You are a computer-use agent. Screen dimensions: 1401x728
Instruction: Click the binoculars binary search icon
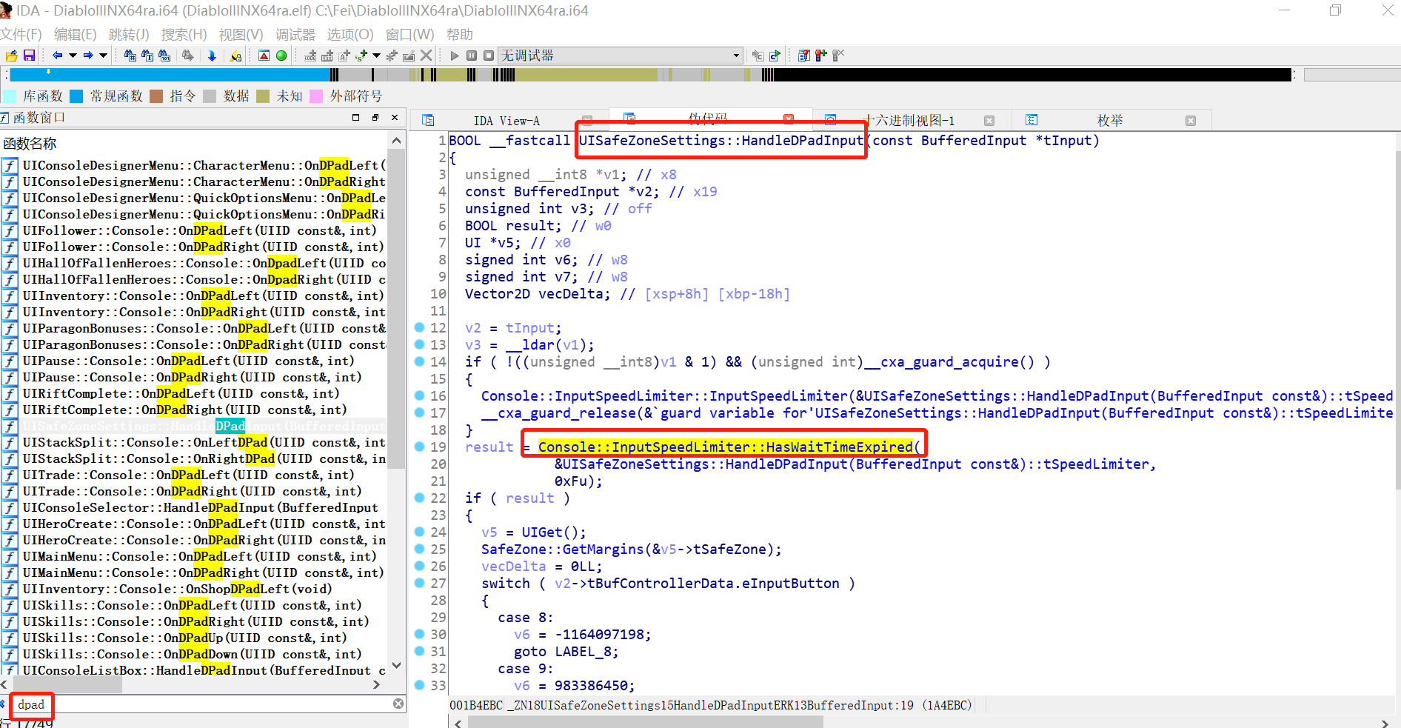pyautogui.click(x=164, y=56)
